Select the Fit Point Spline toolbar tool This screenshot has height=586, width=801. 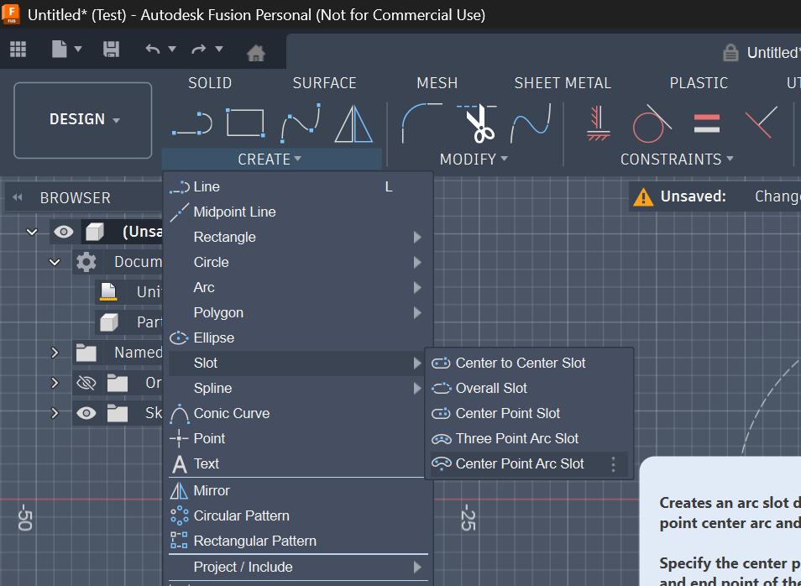pyautogui.click(x=301, y=123)
